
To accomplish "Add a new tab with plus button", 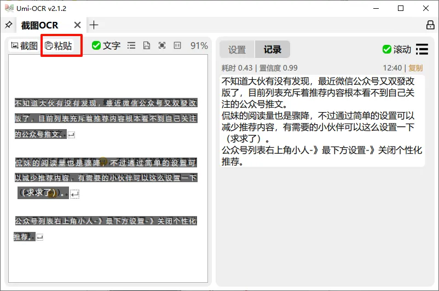I will pyautogui.click(x=94, y=25).
